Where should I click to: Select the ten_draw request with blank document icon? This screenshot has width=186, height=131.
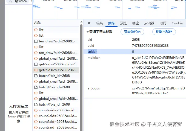56,41
